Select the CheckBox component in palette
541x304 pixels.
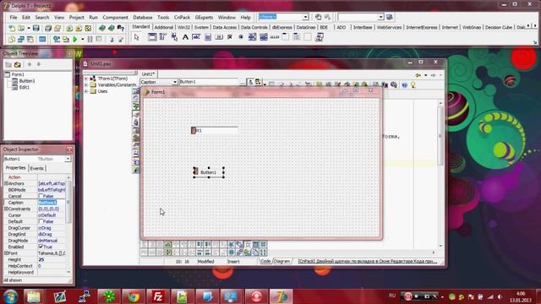point(230,37)
